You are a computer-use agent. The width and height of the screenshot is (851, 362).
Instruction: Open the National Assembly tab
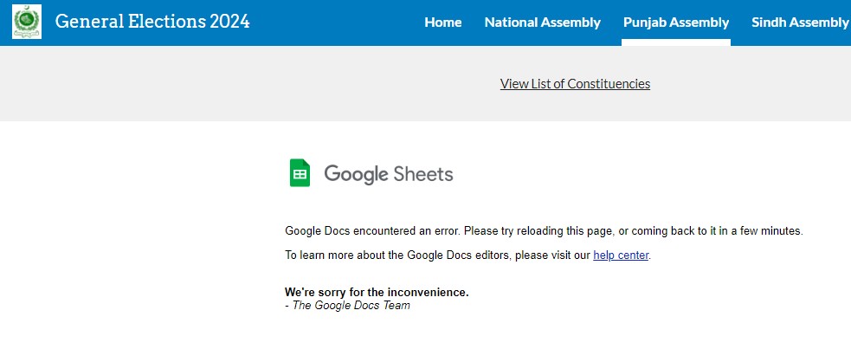542,23
